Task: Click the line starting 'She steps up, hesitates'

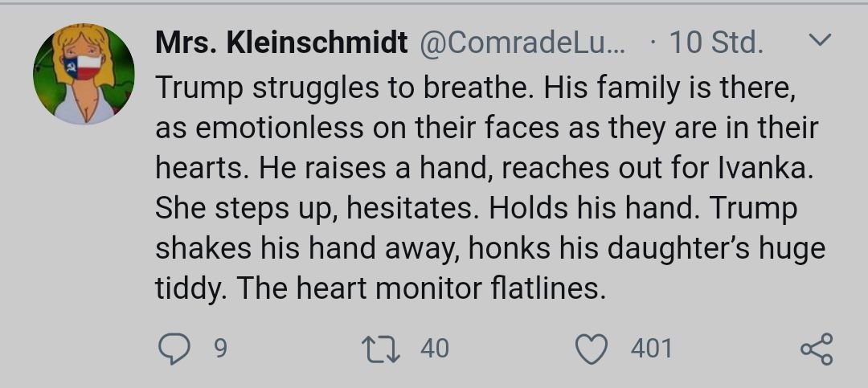Action: click(476, 209)
